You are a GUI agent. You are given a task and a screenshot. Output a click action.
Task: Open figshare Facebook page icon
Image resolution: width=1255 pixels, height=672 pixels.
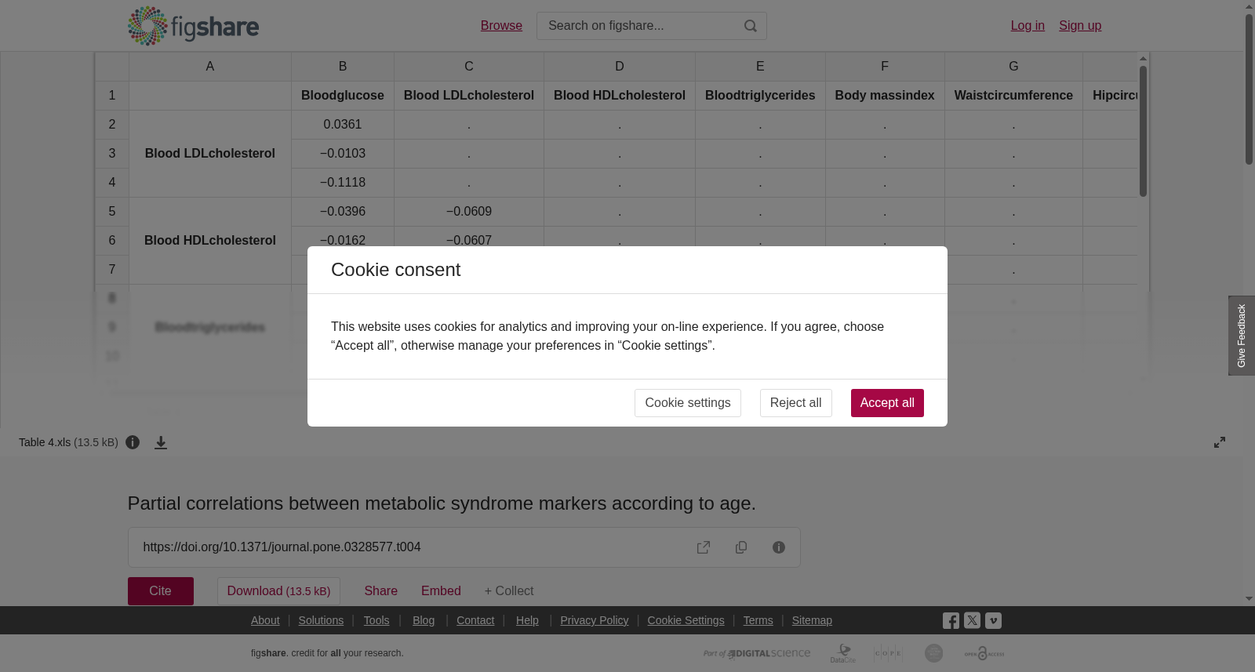pos(951,621)
